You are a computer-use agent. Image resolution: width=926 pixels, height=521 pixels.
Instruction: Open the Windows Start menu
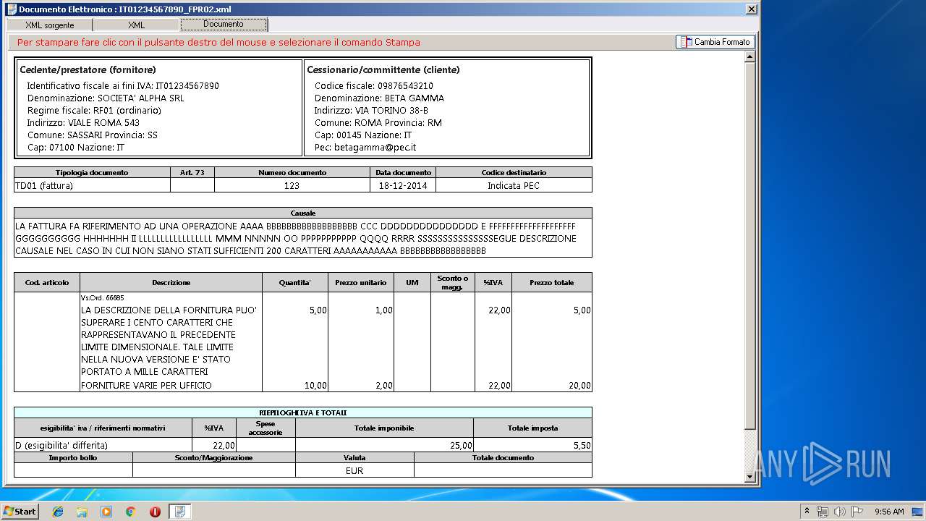pos(20,511)
